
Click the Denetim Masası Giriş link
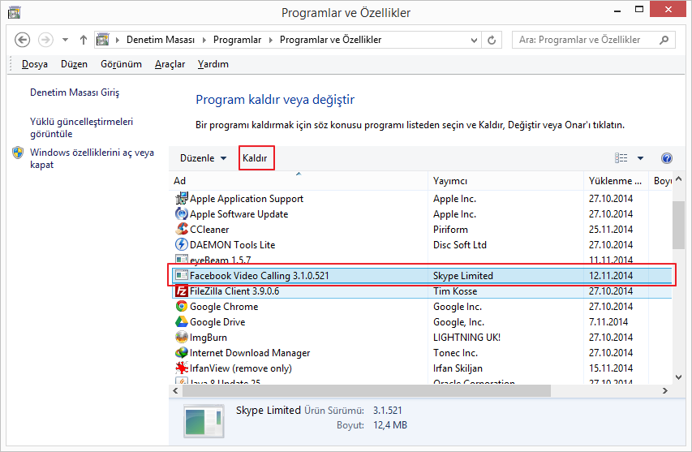coord(75,93)
